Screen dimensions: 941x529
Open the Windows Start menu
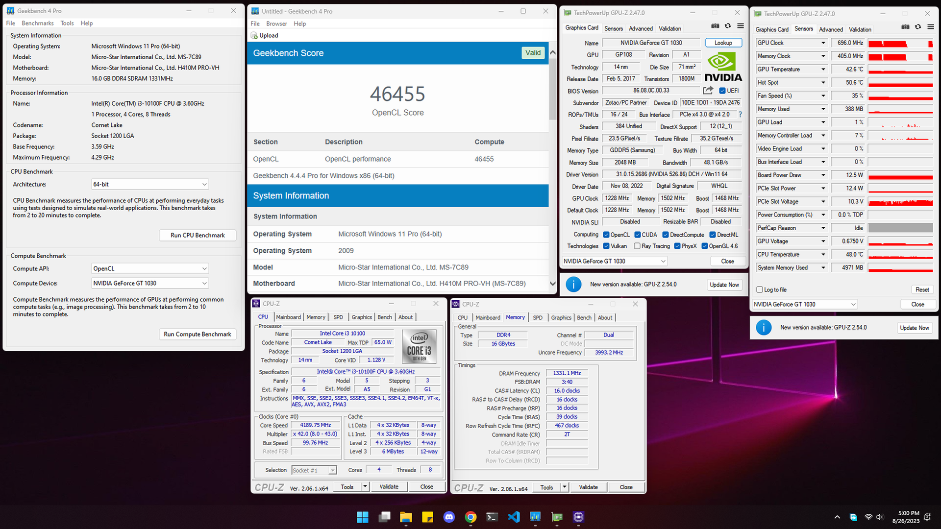click(363, 517)
